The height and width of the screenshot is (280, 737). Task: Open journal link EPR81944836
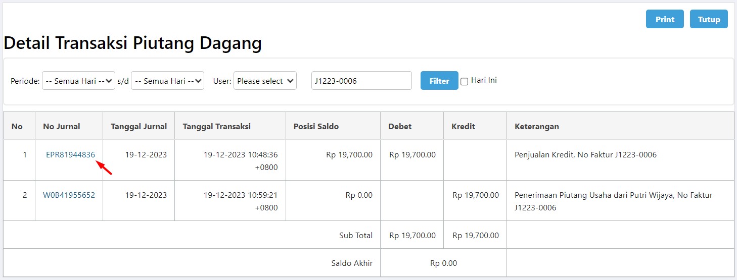tap(70, 155)
